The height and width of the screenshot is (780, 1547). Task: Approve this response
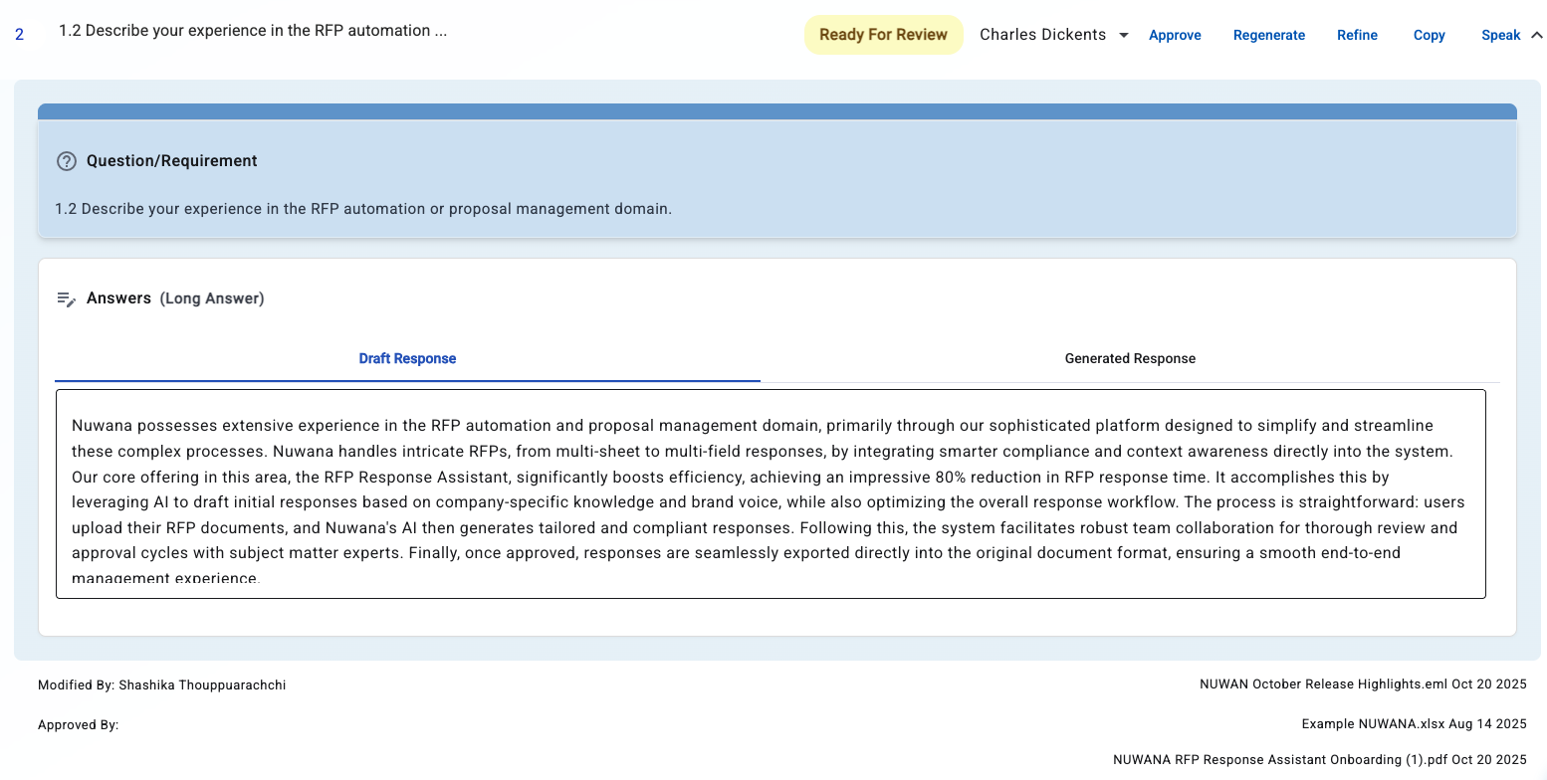coord(1175,35)
